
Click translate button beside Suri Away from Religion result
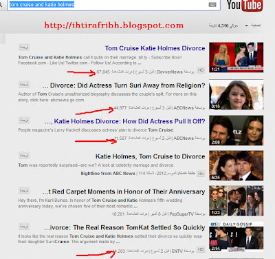click(24, 84)
